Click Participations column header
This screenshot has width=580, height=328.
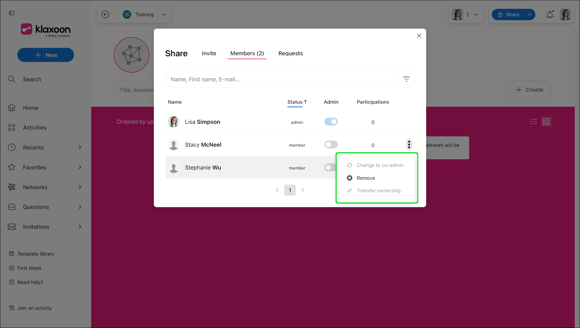pyautogui.click(x=373, y=102)
